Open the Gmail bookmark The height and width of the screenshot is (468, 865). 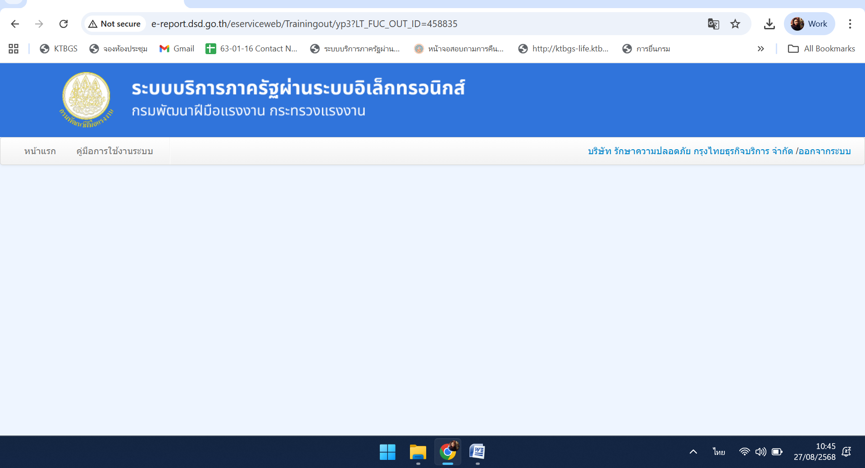coord(177,49)
